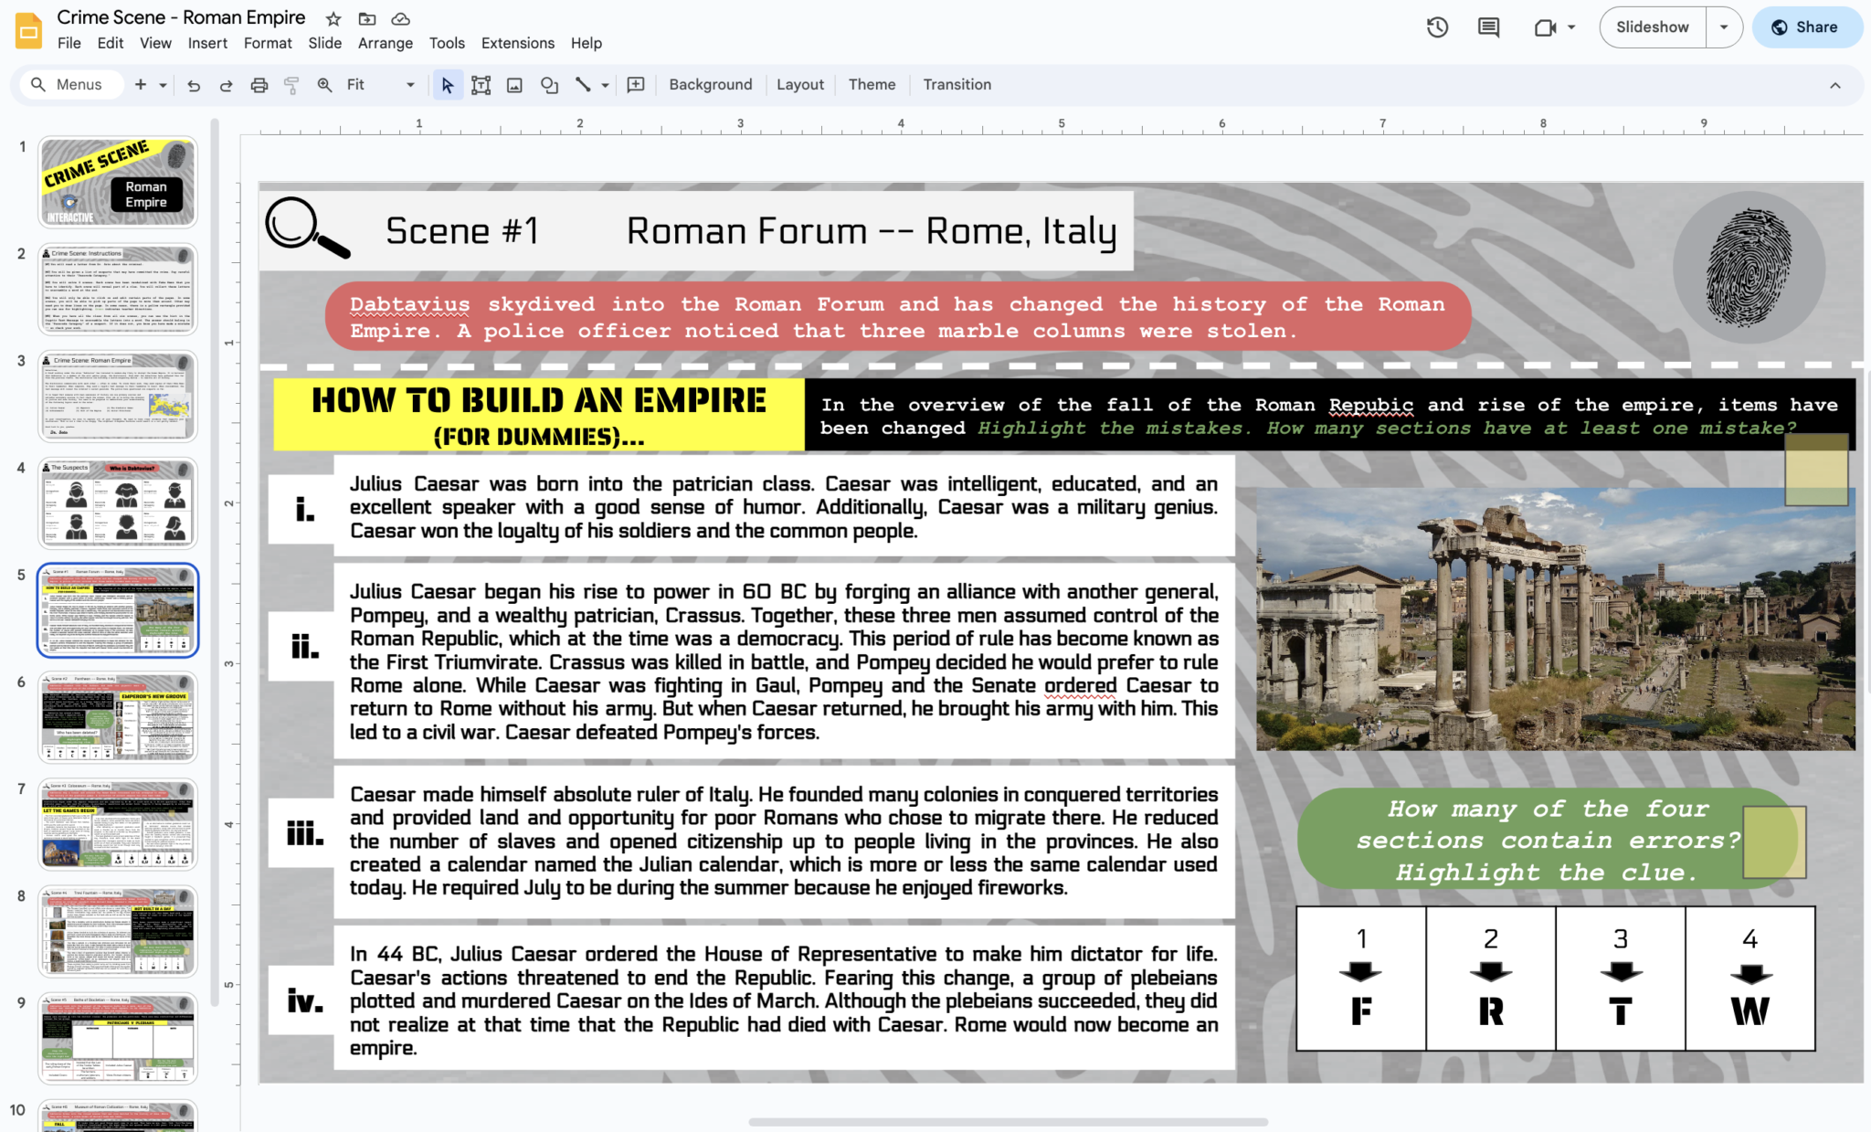Viewport: 1871px width, 1132px height.
Task: Click the redo arrow icon
Action: pyautogui.click(x=226, y=85)
